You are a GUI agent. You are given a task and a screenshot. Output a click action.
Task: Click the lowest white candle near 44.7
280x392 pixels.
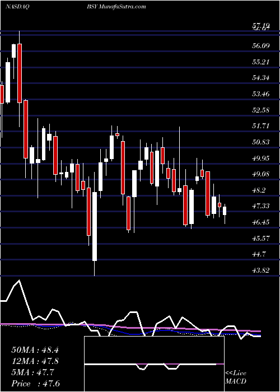pyautogui.click(x=95, y=226)
